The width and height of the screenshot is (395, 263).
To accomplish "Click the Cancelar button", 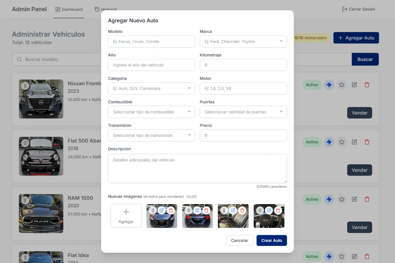I will [239, 241].
